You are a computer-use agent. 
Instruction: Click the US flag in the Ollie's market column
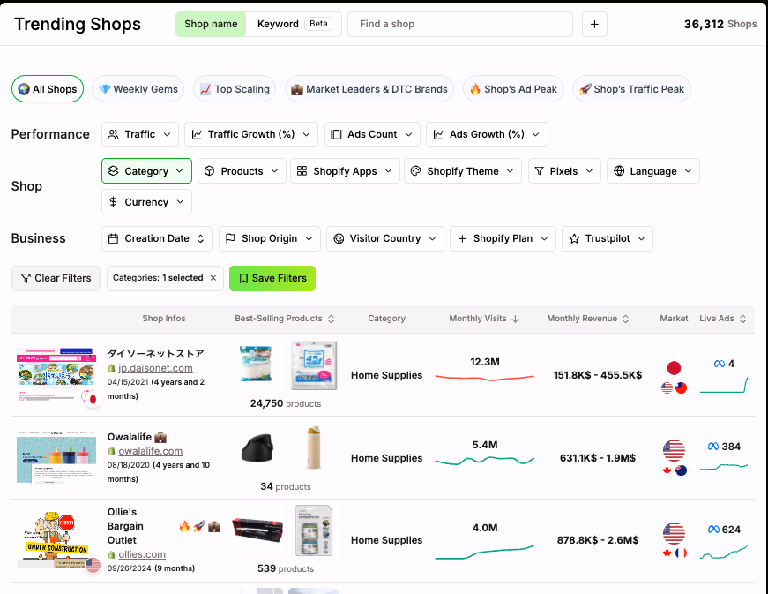tap(674, 533)
